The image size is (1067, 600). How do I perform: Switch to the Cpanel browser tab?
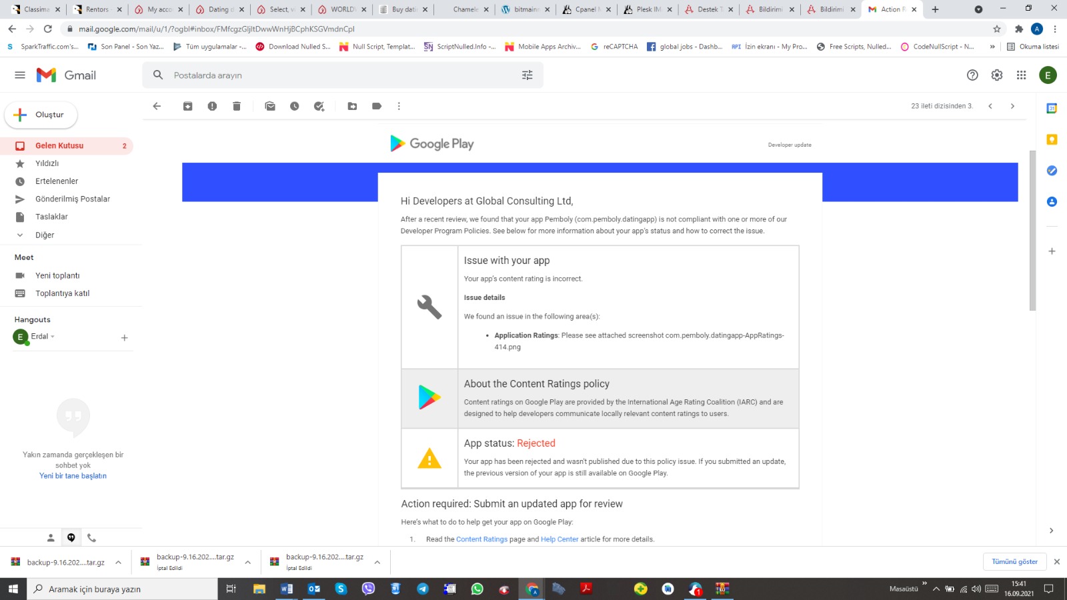click(587, 9)
